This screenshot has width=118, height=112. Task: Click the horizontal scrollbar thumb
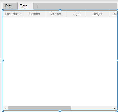(x=39, y=108)
